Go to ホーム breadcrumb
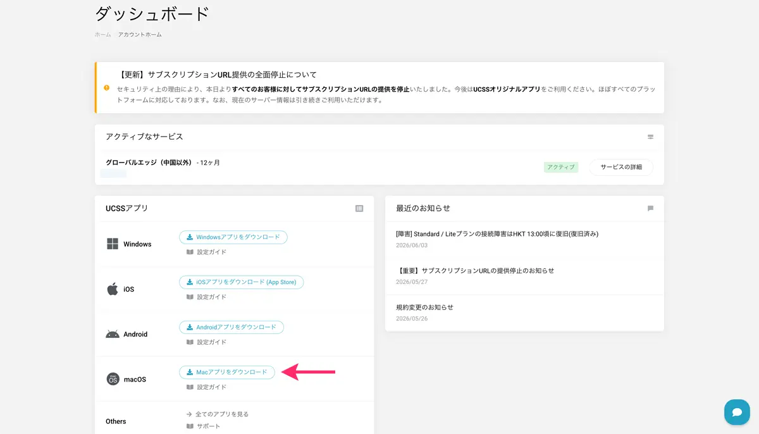The height and width of the screenshot is (434, 759). [102, 34]
